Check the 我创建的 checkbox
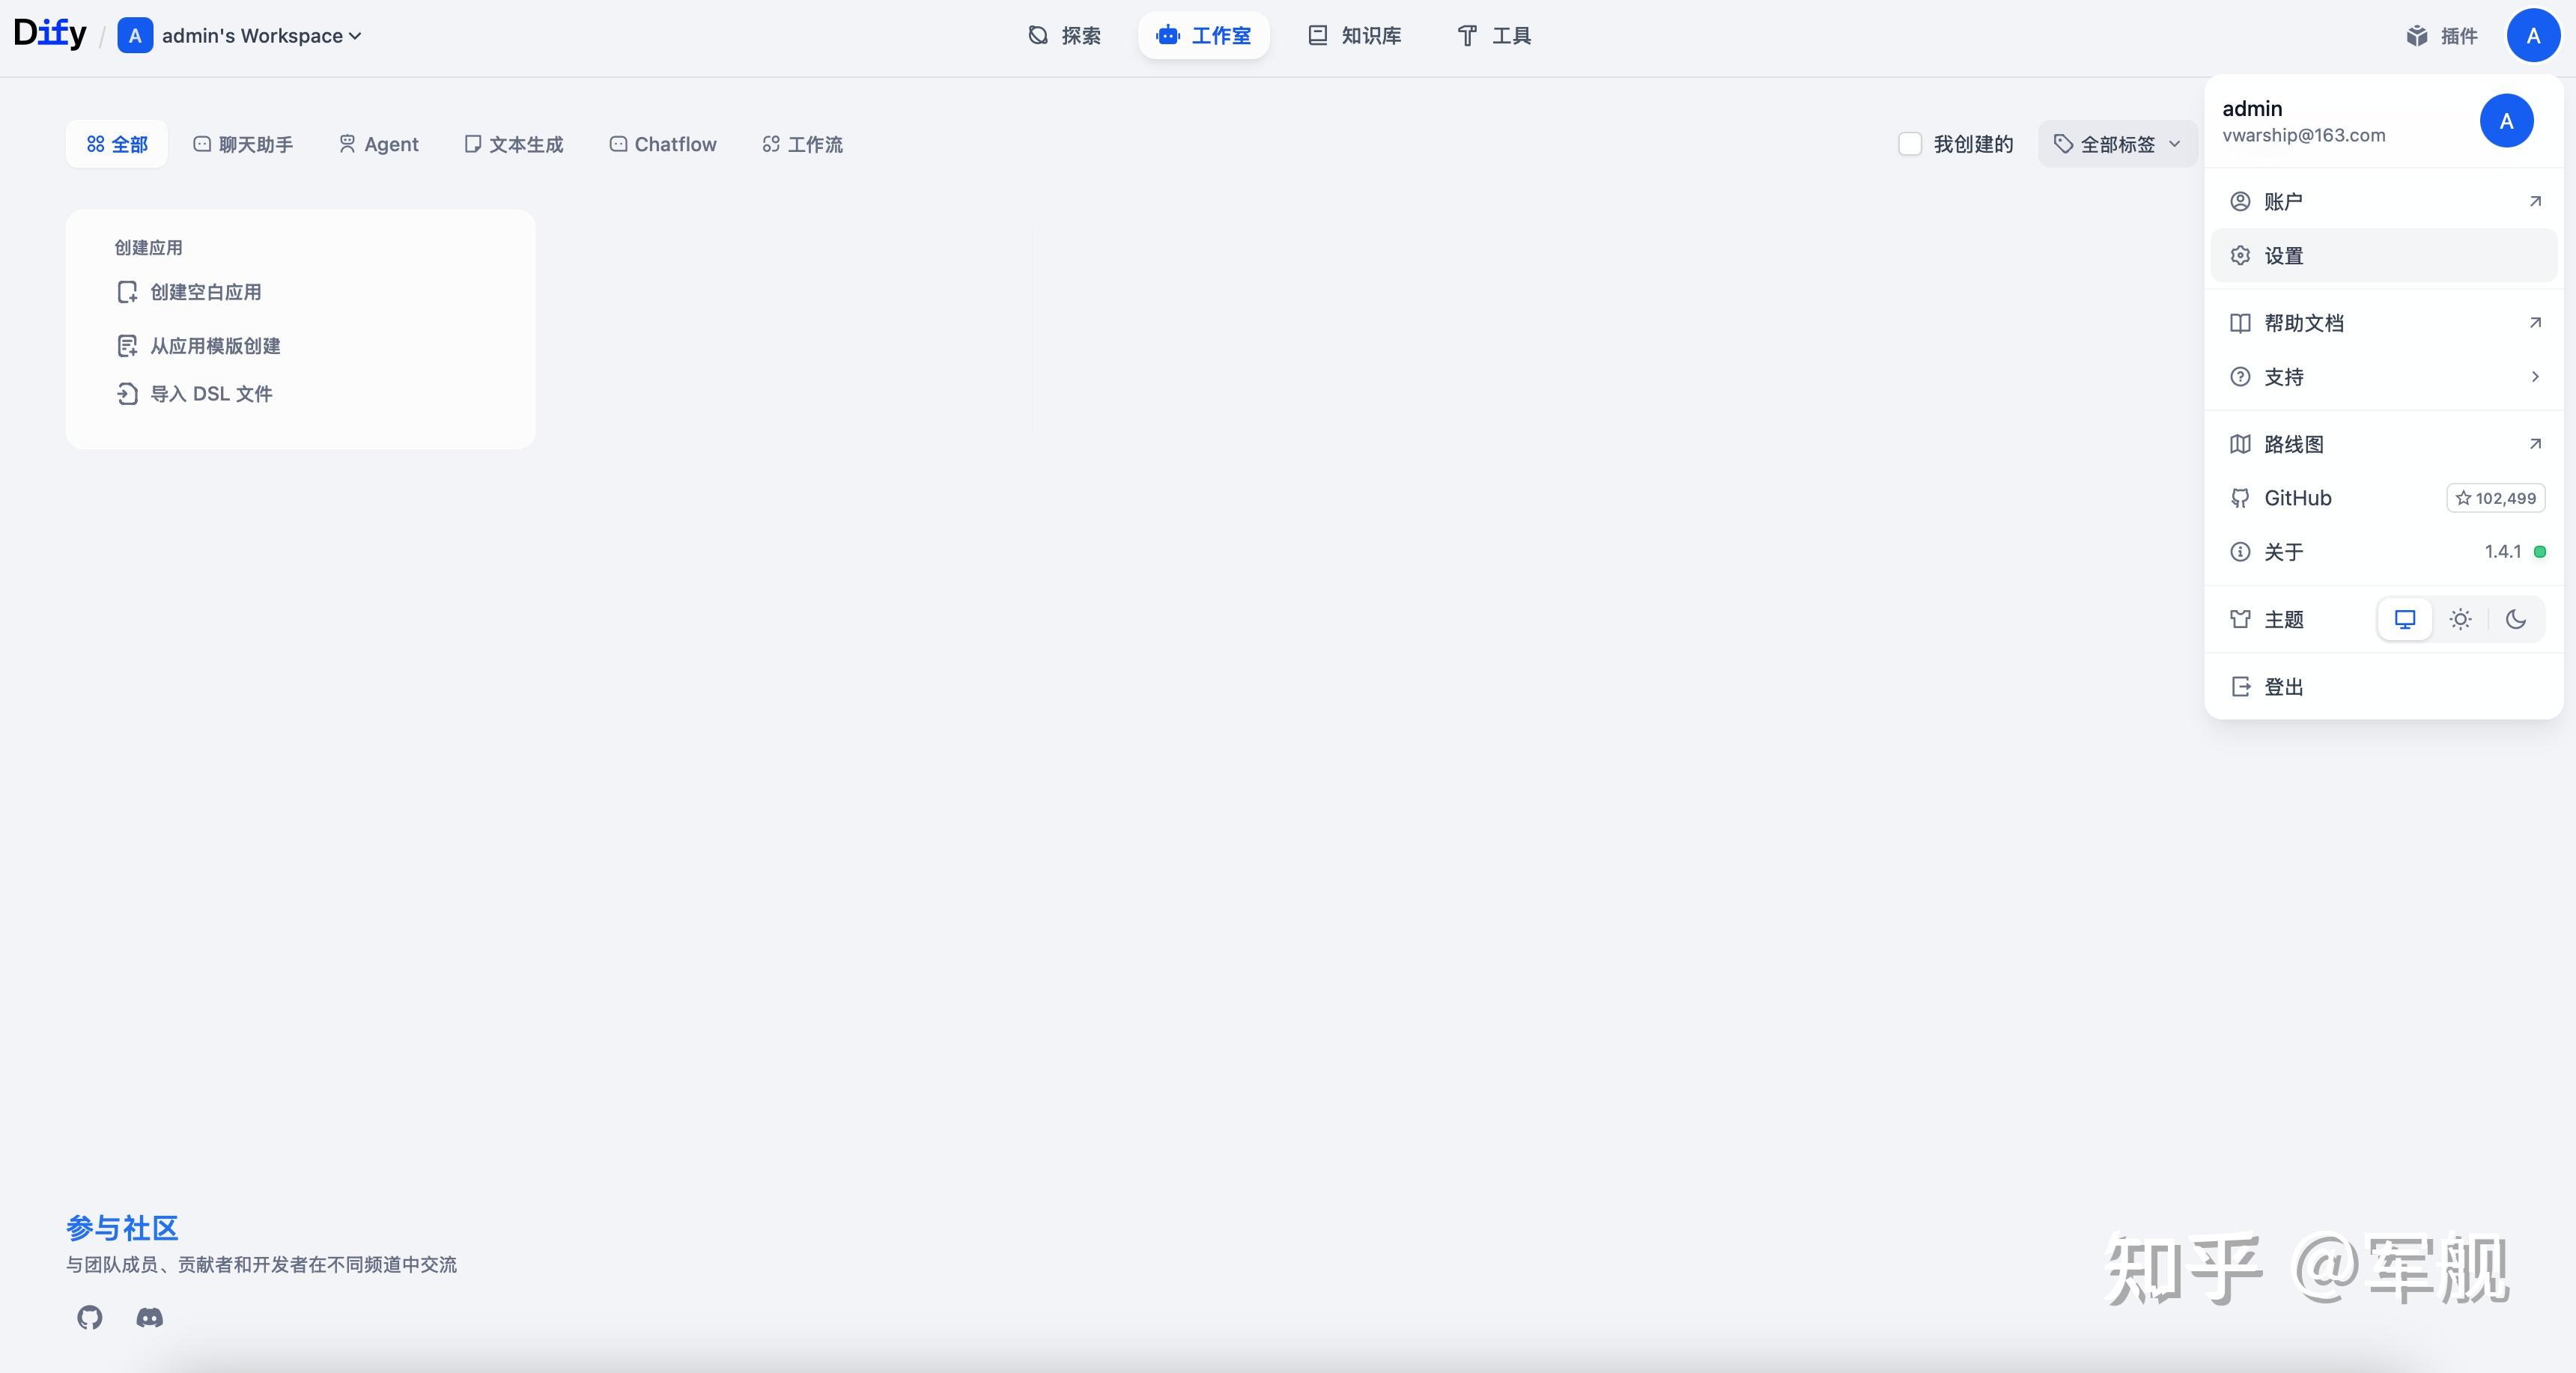This screenshot has height=1373, width=2576. click(1910, 144)
